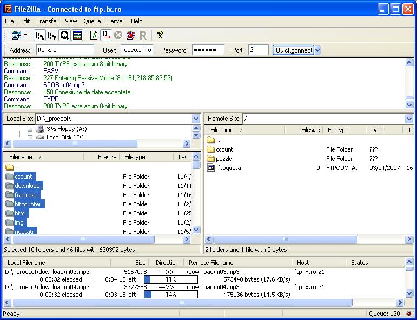Image resolution: width=417 pixels, height=320 pixels.
Task: Select the local franceza folder icon
Action: 10,195
